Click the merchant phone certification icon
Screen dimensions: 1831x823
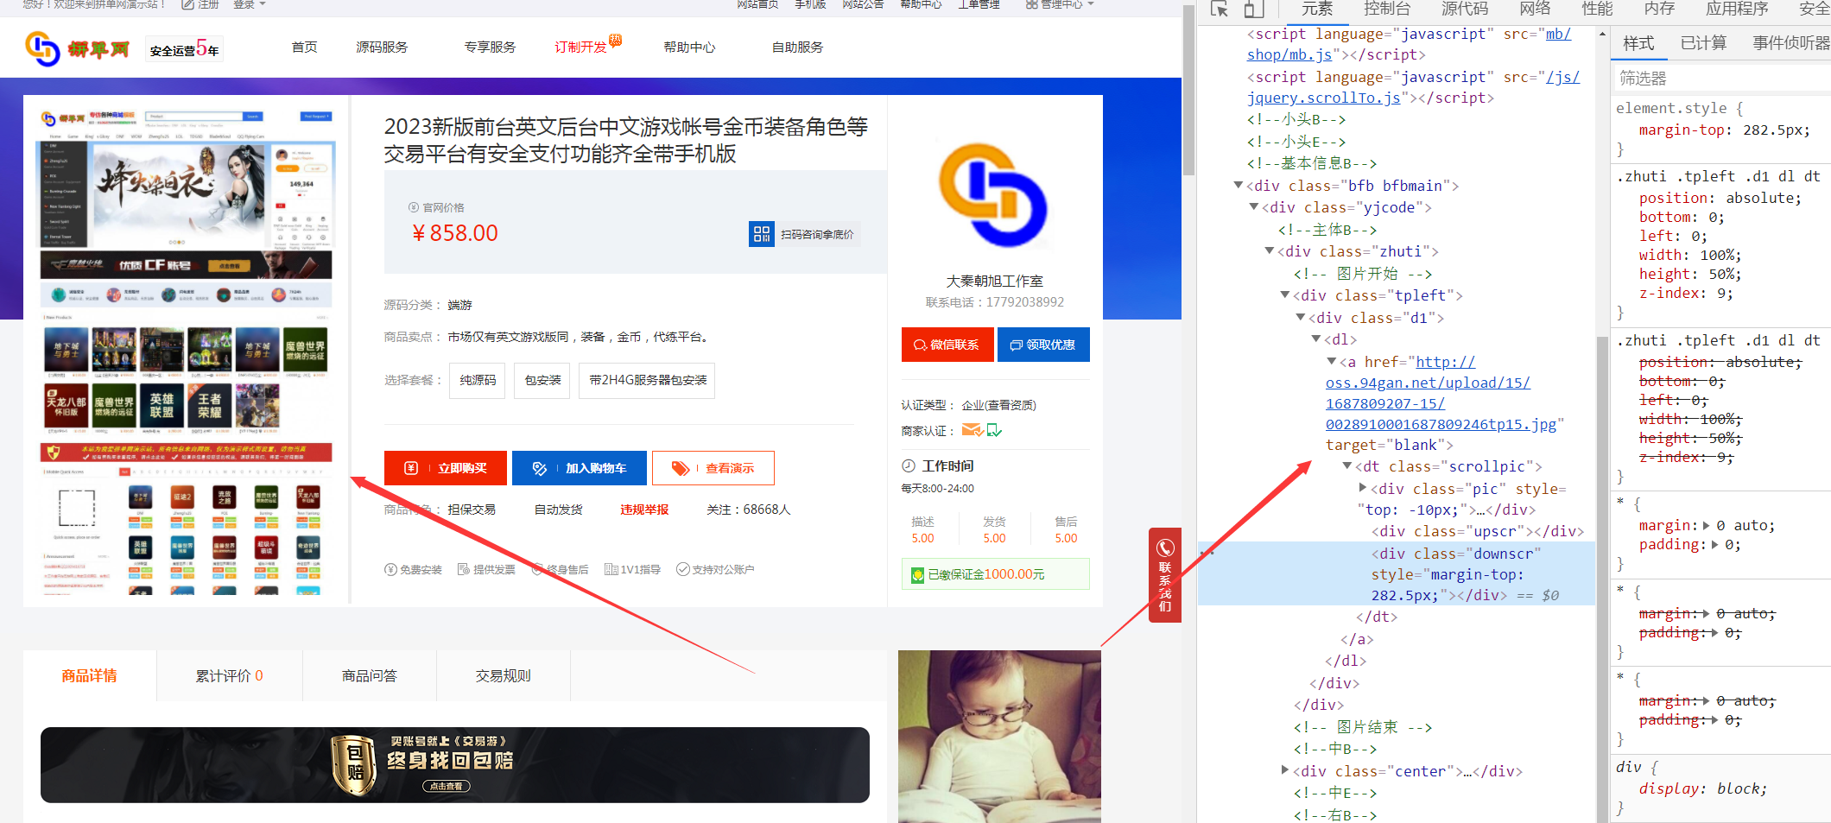coord(994,430)
